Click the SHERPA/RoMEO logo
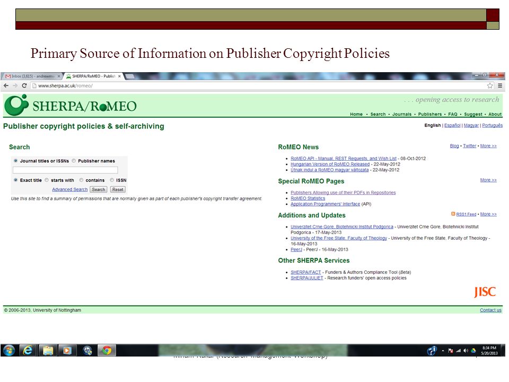Image resolution: width=509 pixels, height=382 pixels. coord(71,105)
